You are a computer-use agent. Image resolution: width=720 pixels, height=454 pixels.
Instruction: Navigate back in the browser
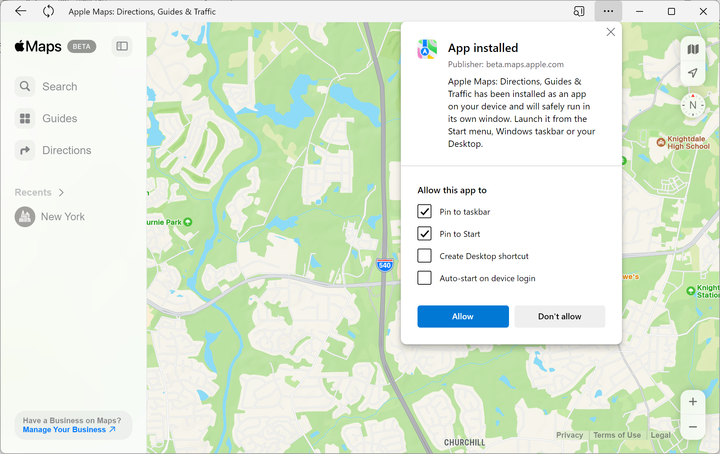(21, 11)
